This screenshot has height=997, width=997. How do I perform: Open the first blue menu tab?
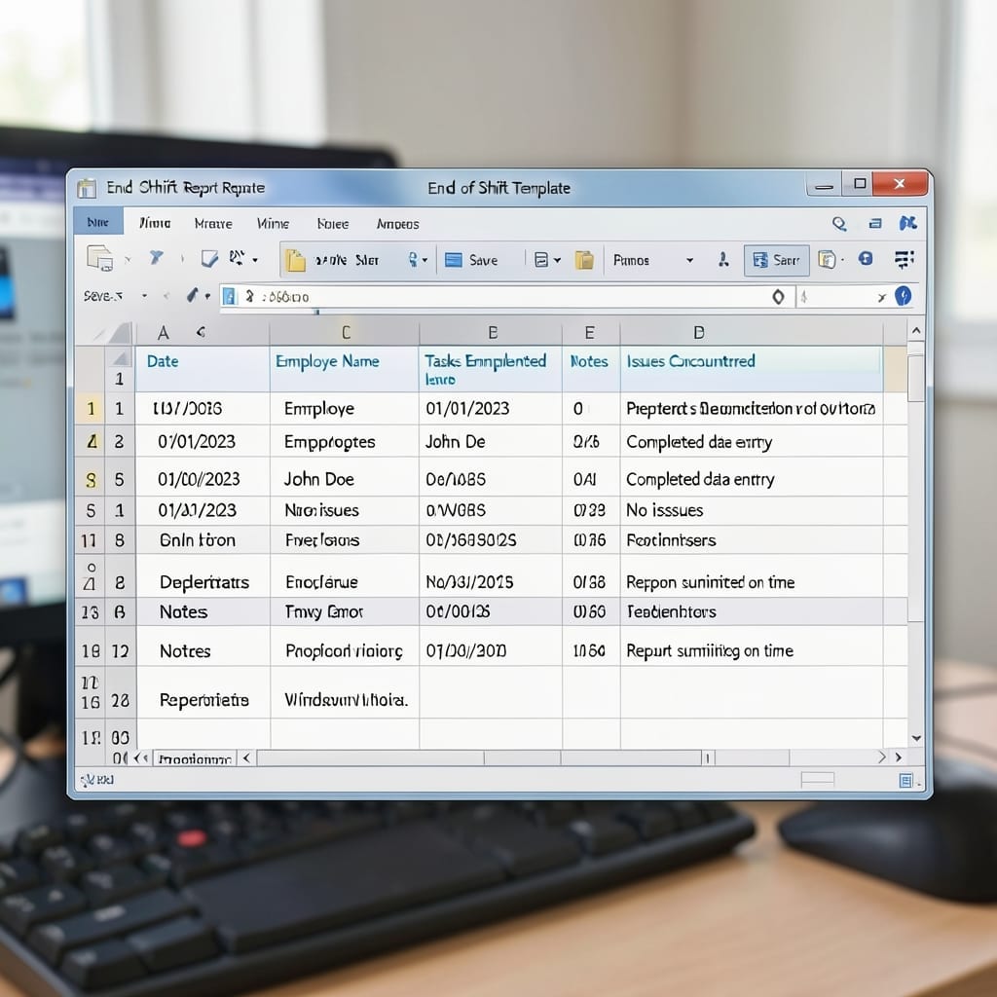pyautogui.click(x=98, y=223)
